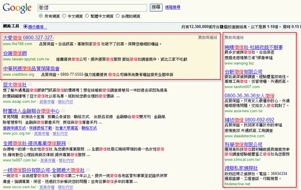
Task: Click the 申請表格下載 sitelink
Action: (40, 128)
